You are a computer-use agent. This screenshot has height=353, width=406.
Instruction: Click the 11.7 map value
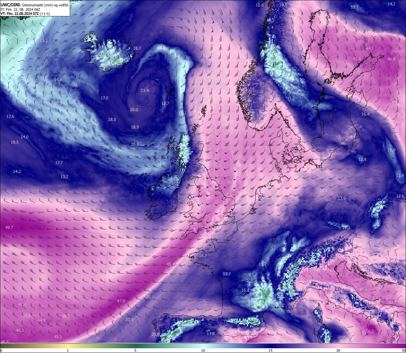[x=262, y=264]
